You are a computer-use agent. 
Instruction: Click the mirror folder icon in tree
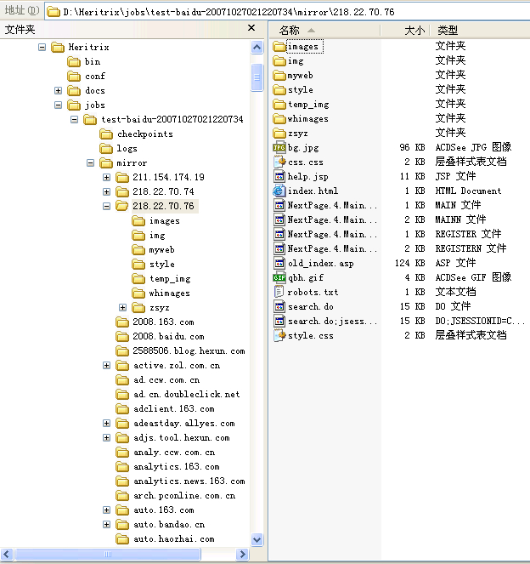106,163
